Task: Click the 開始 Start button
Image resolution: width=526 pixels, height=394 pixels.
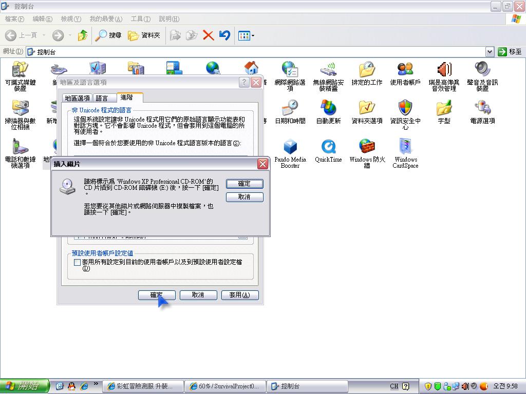Action: point(24,386)
